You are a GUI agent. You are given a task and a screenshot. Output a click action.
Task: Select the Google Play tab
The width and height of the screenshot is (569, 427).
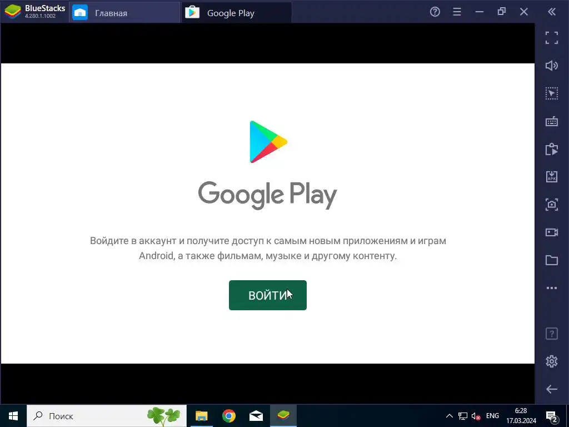coord(236,13)
